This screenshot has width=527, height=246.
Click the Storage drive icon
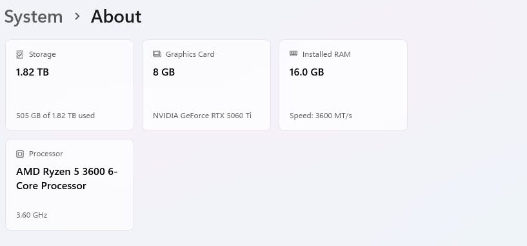point(20,54)
